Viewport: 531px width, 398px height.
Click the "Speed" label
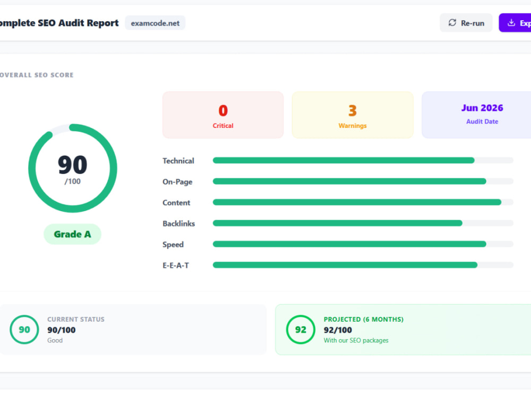[173, 245]
